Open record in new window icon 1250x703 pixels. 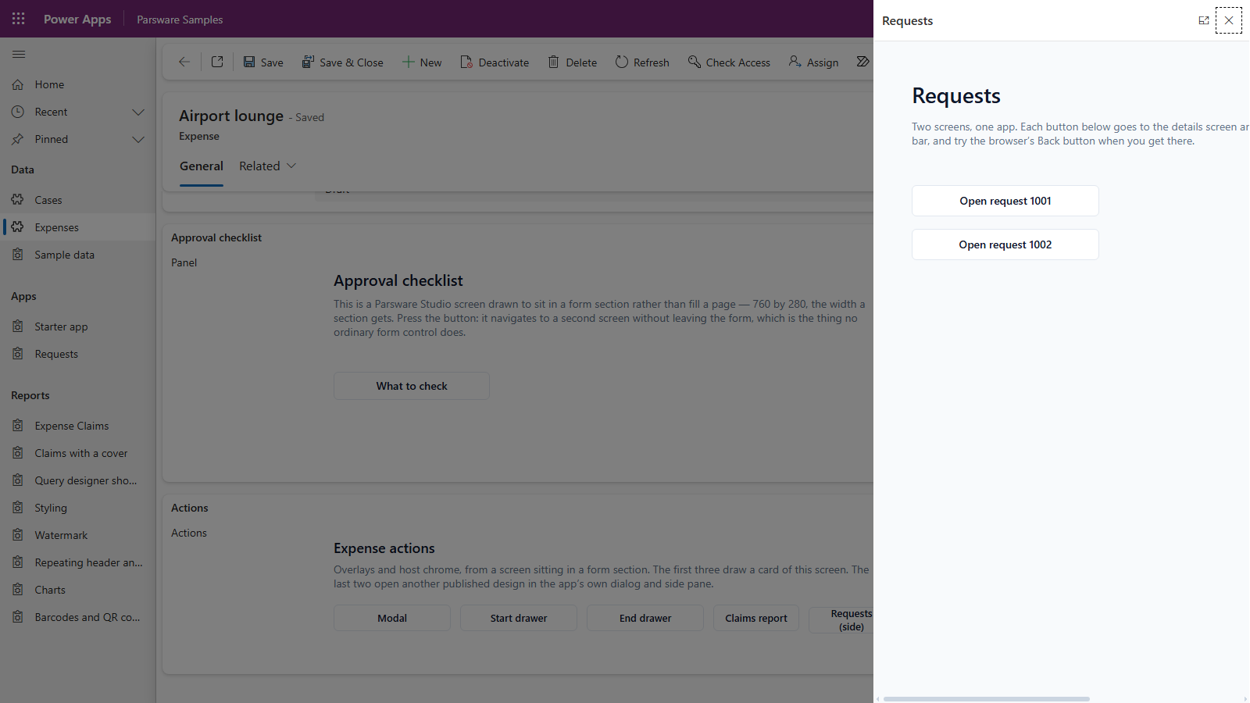217,62
